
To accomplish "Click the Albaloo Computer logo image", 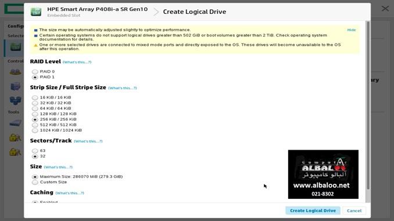I will 323,175.
